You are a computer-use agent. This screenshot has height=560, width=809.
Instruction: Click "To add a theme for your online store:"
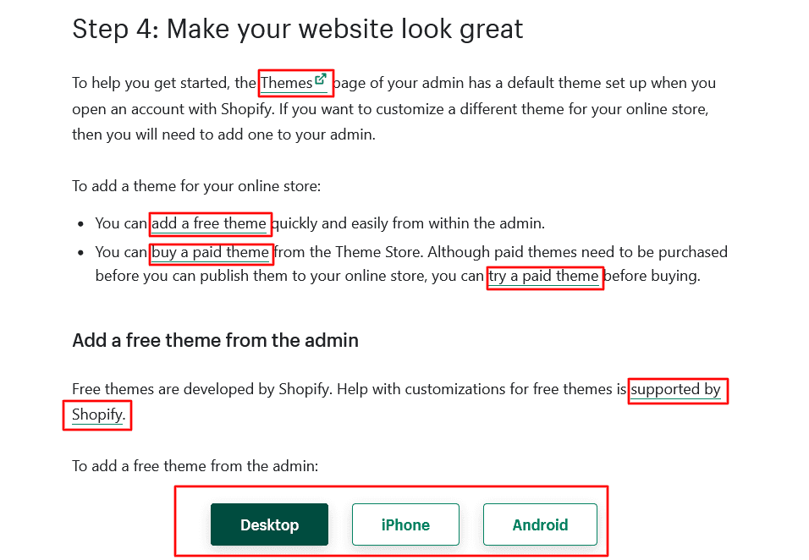point(196,186)
